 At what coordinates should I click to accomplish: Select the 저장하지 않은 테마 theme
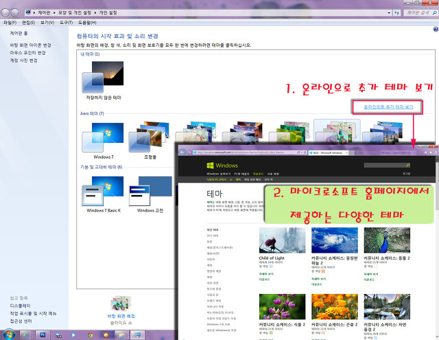tap(104, 81)
